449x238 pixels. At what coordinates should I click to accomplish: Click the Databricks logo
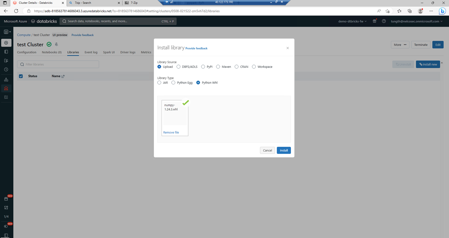tap(44, 21)
